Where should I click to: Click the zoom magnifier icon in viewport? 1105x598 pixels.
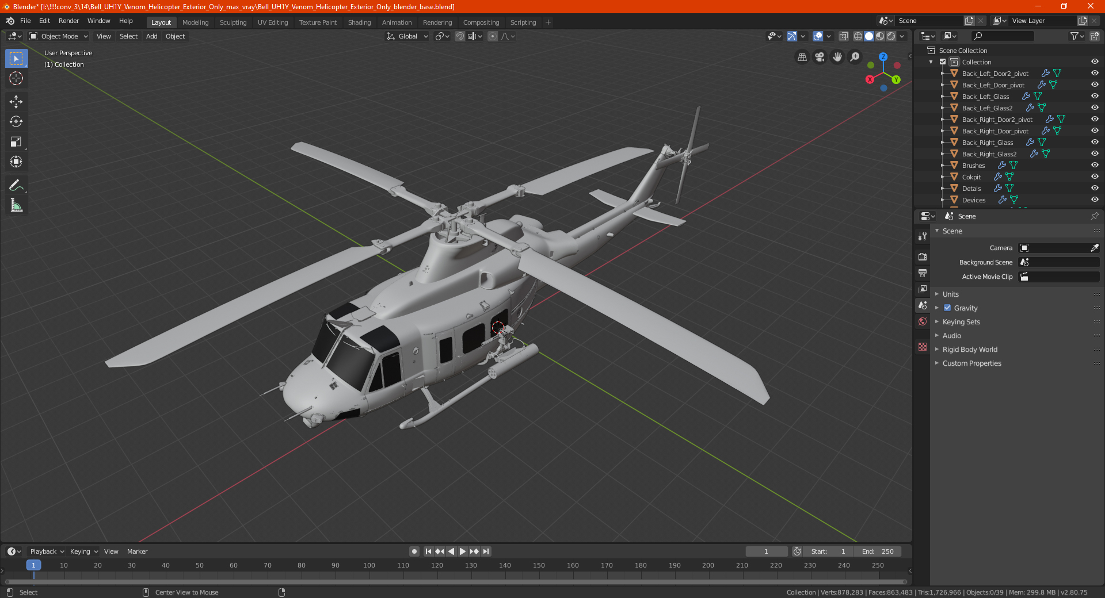855,57
